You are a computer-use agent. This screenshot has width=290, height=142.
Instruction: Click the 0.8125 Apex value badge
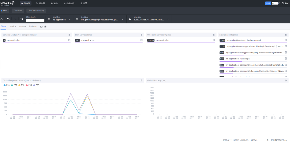pos(151,40)
